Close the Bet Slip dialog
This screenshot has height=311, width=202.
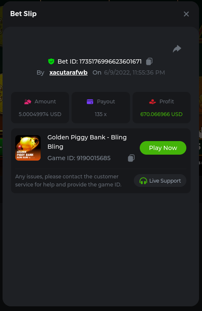point(186,14)
